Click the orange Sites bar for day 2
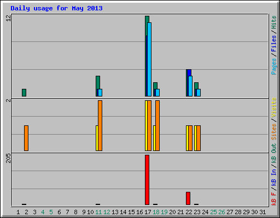 [x=26, y=138]
